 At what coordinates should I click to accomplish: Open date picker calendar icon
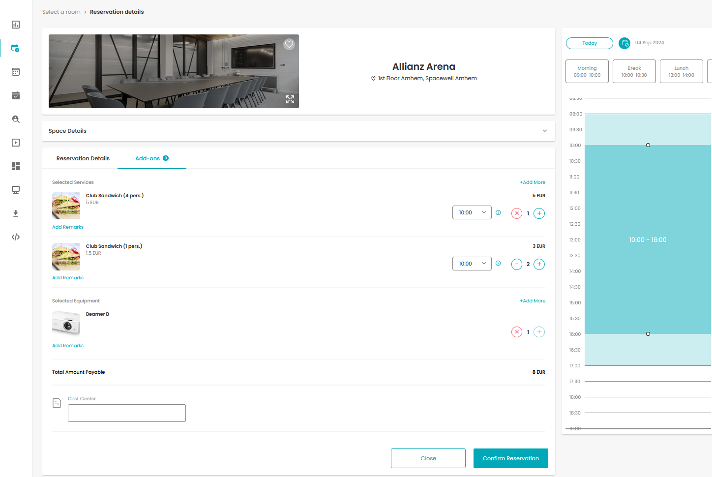click(624, 43)
